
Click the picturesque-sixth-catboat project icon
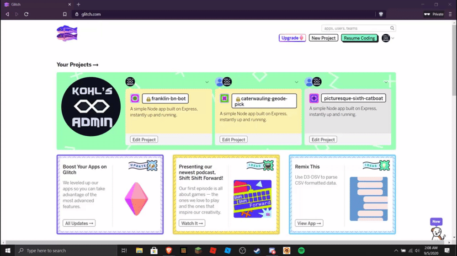pyautogui.click(x=314, y=98)
